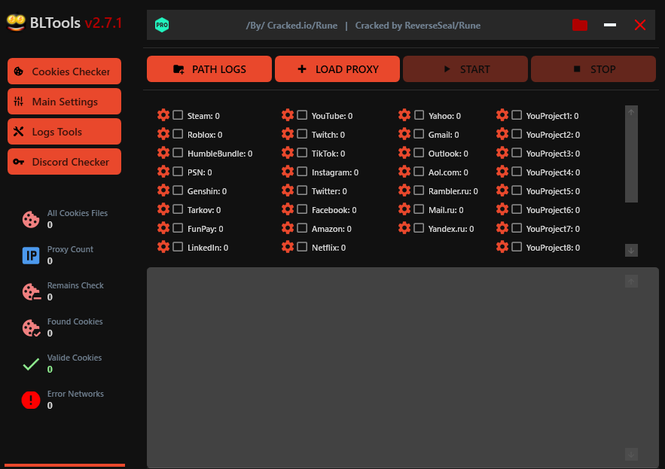Viewport: 665px width, 469px height.
Task: Click the gear icon for Netflix
Action: tap(288, 247)
